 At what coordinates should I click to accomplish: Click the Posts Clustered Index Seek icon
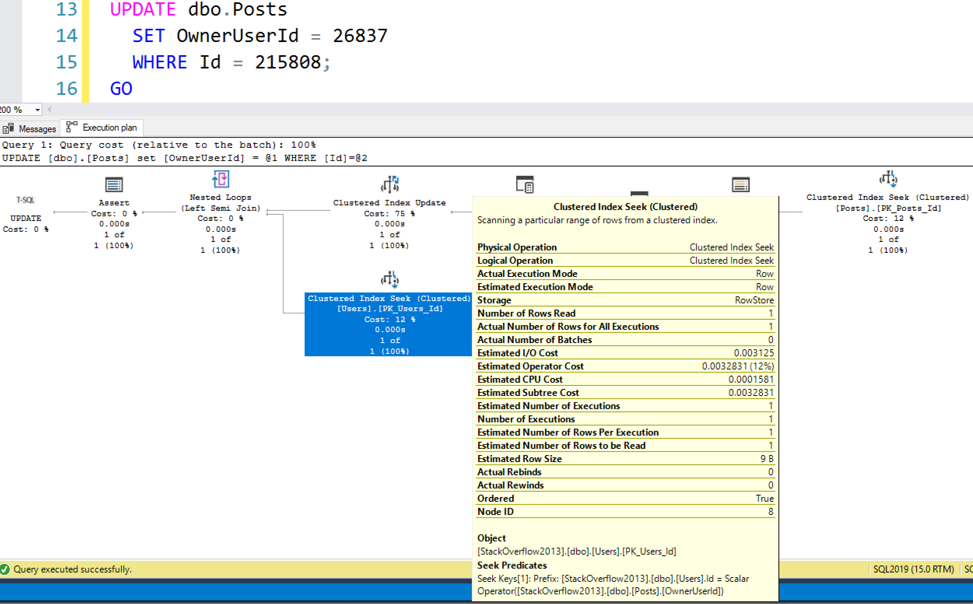(x=888, y=179)
